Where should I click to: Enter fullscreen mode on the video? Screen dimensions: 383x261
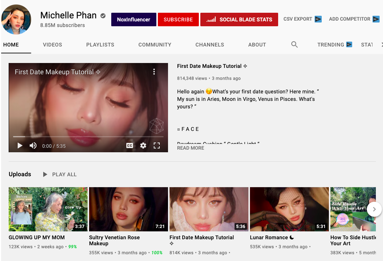point(157,145)
